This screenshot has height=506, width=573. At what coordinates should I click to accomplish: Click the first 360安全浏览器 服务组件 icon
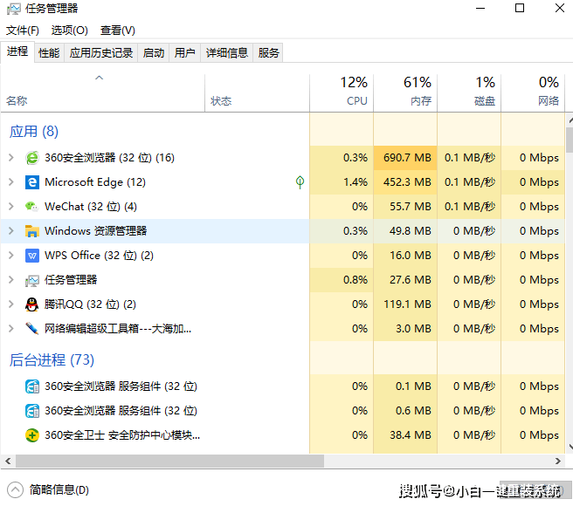pos(32,386)
